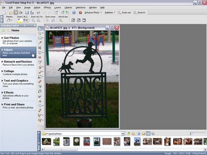This screenshot has height=155, width=207.
Task: Expand the Effects topic in Learning Center
Action: coord(18,95)
